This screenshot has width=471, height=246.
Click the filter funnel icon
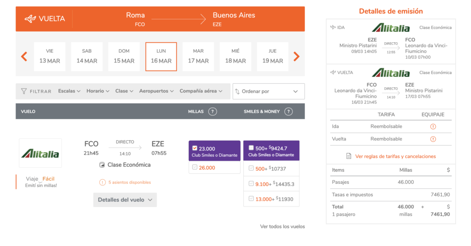[x=24, y=91]
